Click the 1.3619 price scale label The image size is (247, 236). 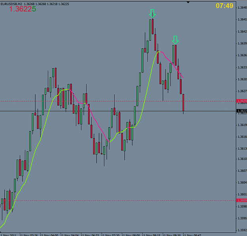[x=242, y=125]
